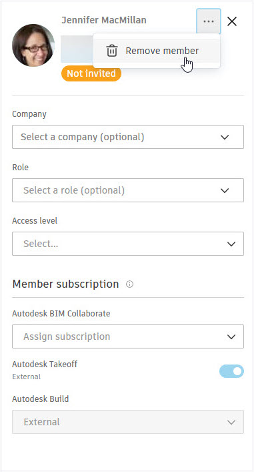Image resolution: width=254 pixels, height=472 pixels.
Task: Click the Member subscription heading
Action: tap(65, 284)
